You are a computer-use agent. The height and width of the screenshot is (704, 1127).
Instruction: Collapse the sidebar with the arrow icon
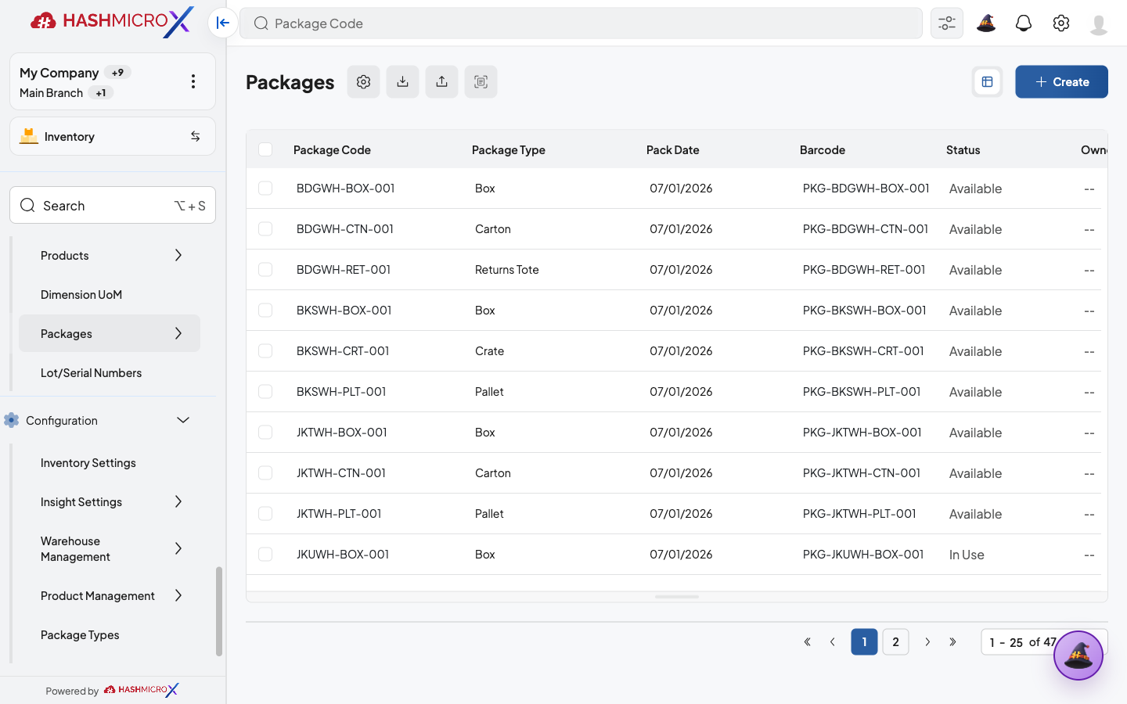(223, 23)
